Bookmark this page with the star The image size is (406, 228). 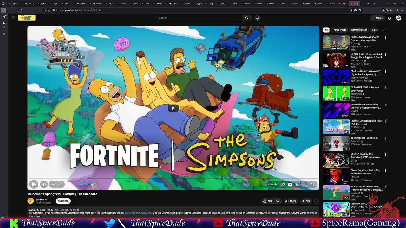(360, 10)
